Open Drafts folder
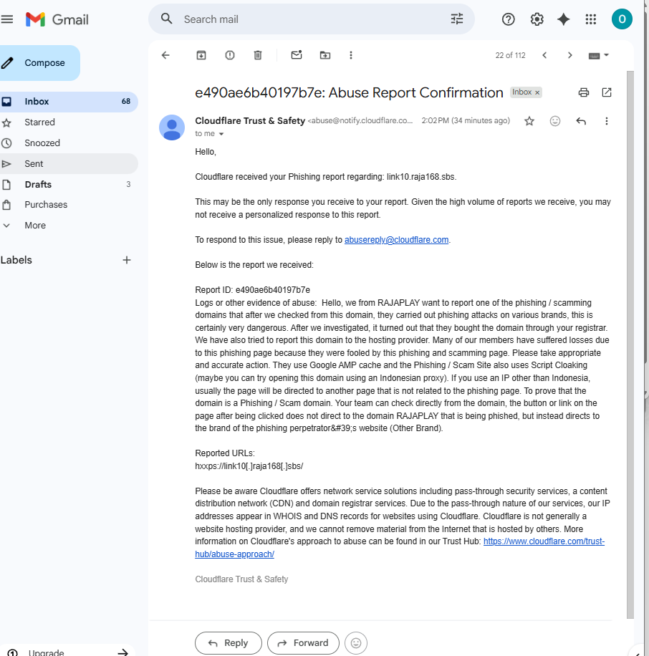The width and height of the screenshot is (649, 656). pos(69,185)
